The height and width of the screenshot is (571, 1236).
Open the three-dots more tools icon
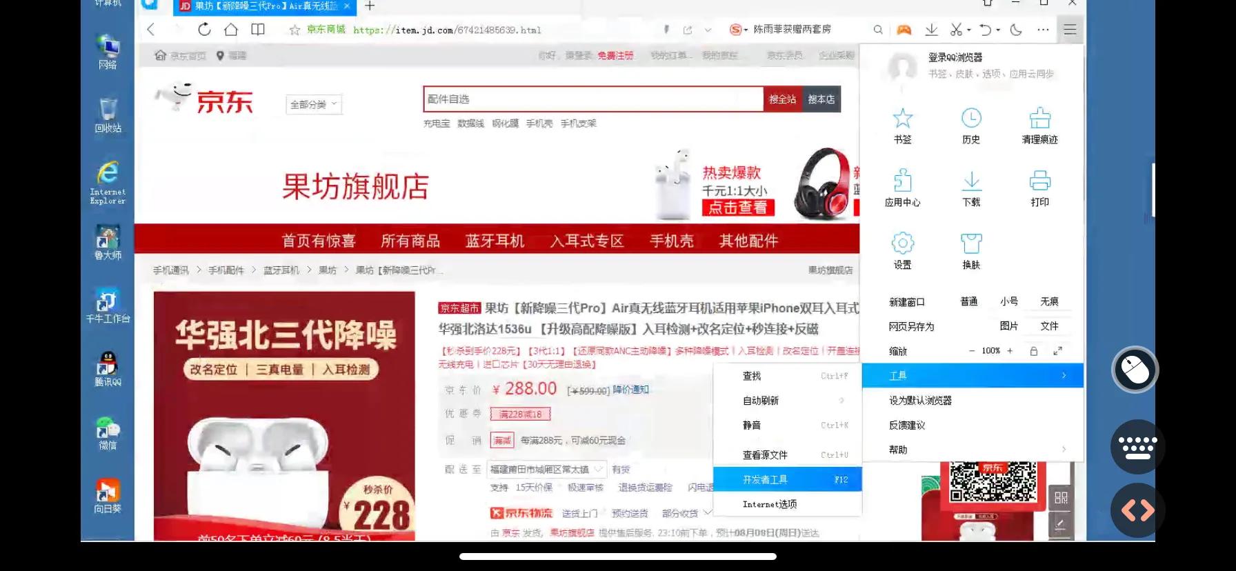(1043, 30)
